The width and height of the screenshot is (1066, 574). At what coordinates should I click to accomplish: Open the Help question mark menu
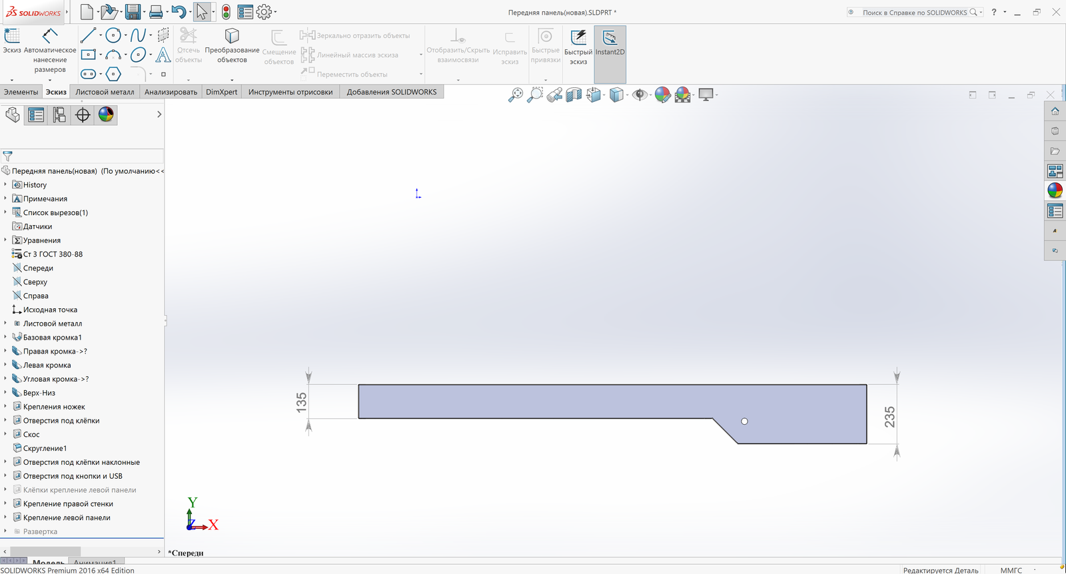point(993,12)
